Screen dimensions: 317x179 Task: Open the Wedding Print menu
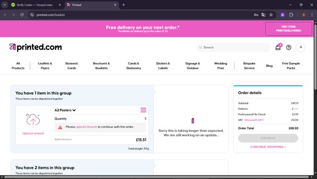point(221,65)
